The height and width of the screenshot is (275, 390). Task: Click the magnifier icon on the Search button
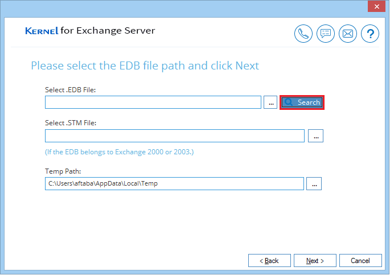coord(289,102)
